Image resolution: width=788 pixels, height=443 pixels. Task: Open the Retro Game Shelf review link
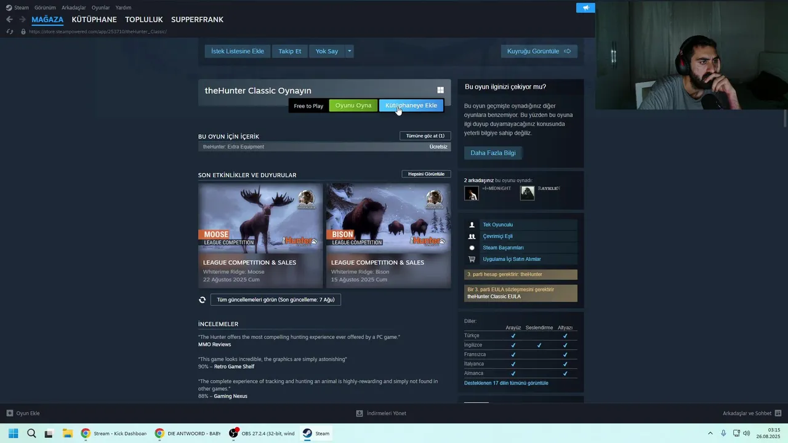click(234, 367)
